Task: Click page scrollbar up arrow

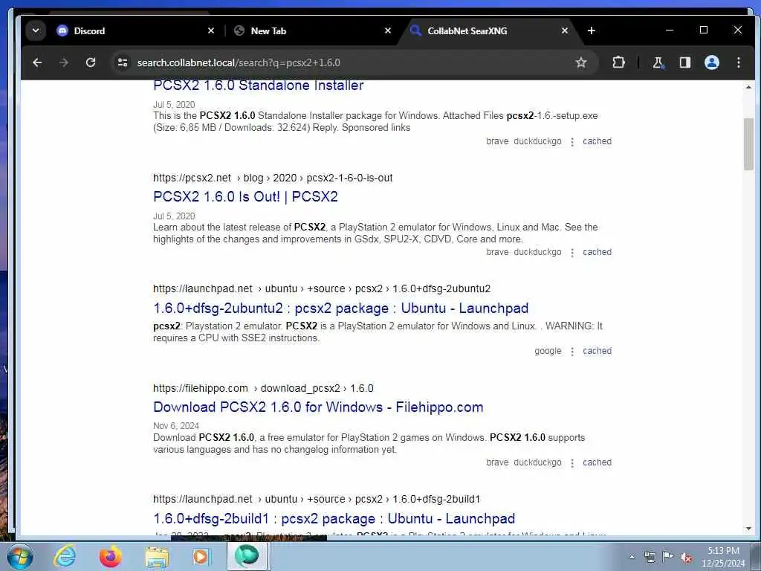Action: [748, 88]
